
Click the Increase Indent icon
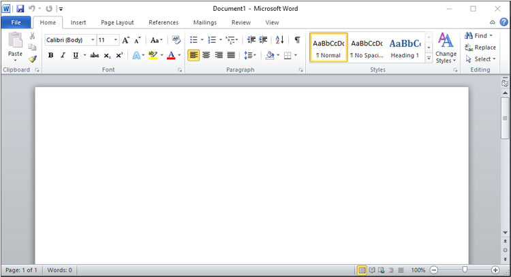click(263, 39)
